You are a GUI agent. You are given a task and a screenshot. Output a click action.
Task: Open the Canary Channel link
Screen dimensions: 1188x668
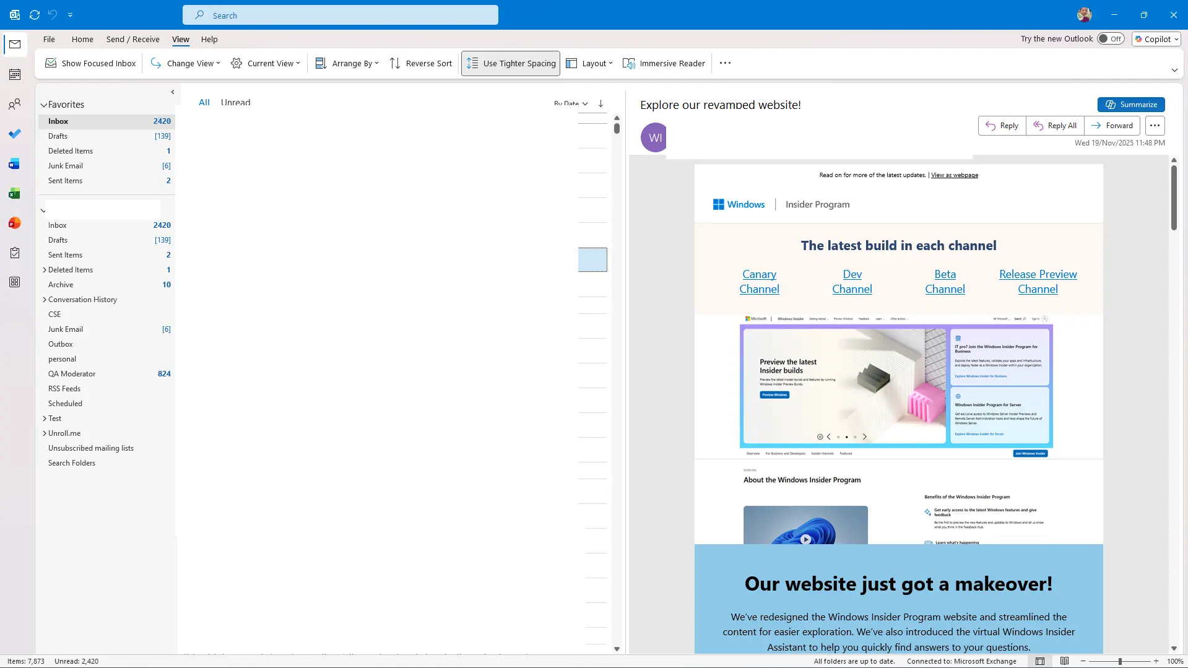tap(760, 282)
